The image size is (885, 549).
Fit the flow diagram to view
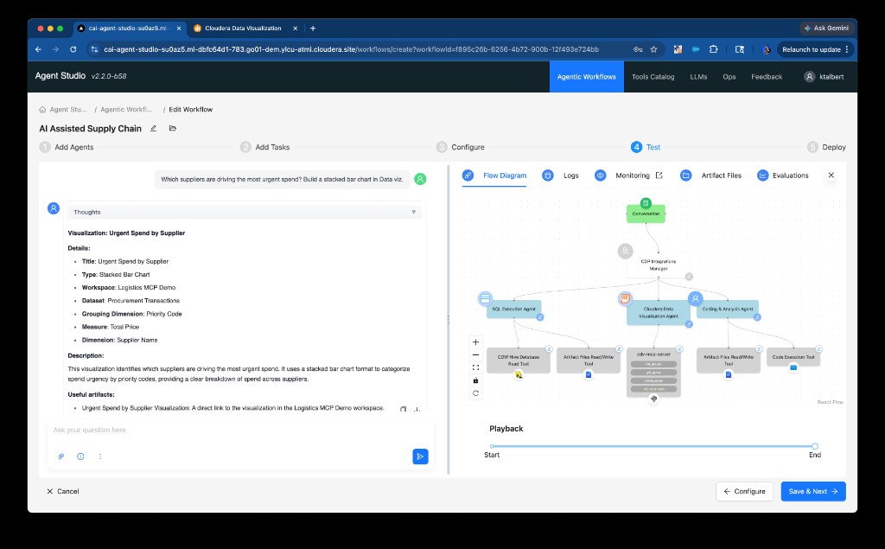[x=476, y=367]
